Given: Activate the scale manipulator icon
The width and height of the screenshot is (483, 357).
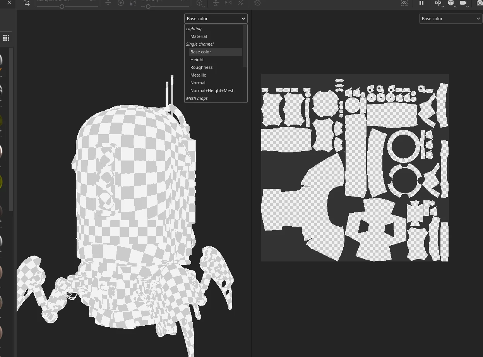Looking at the screenshot, I should 133,3.
